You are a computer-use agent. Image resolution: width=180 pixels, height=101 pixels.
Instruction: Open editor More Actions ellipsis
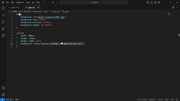click(x=177, y=8)
